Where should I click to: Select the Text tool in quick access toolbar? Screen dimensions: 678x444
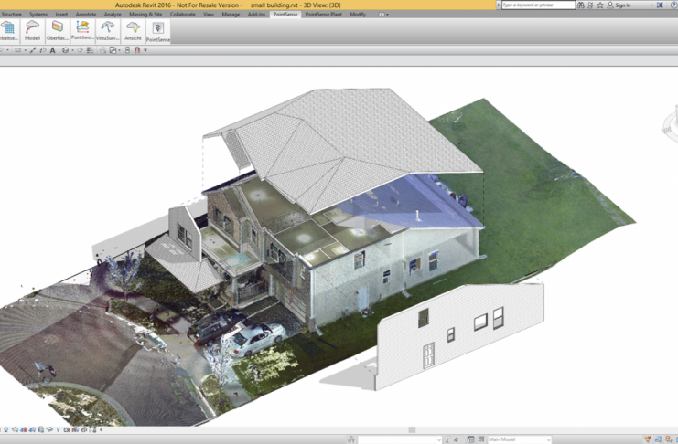coord(52,50)
